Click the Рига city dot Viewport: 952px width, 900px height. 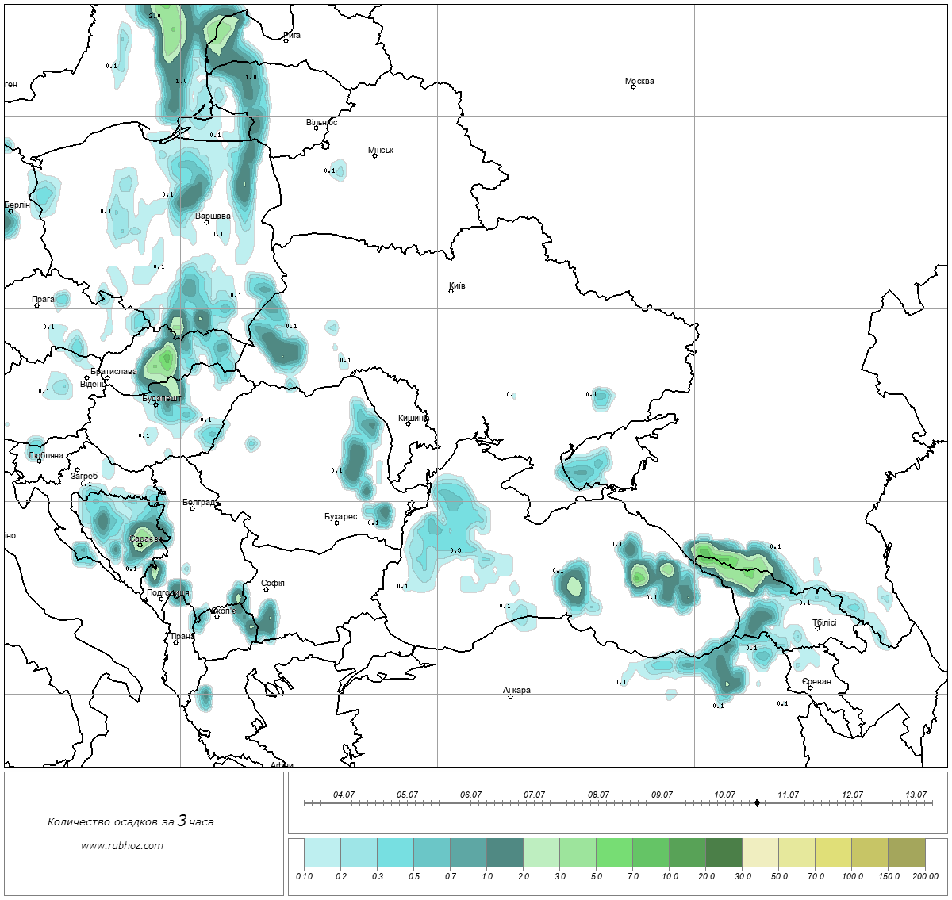click(x=286, y=40)
